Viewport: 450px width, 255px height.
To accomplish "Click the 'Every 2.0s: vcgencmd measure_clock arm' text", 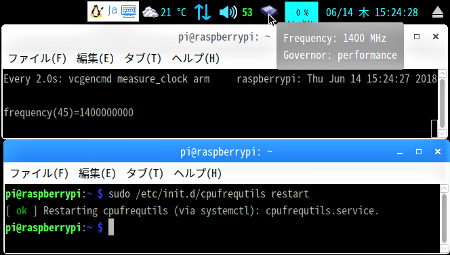I will click(106, 78).
